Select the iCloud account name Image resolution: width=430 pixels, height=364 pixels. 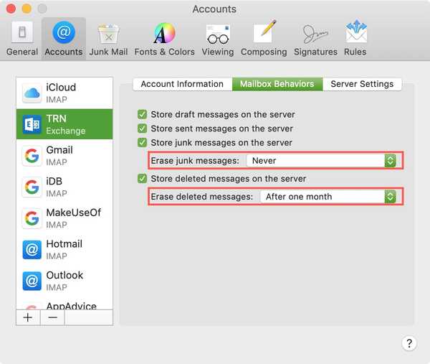click(x=61, y=88)
